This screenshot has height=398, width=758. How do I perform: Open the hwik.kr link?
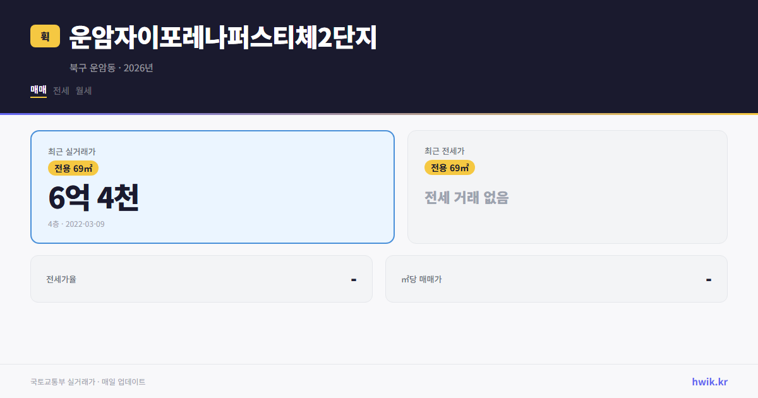(x=709, y=381)
